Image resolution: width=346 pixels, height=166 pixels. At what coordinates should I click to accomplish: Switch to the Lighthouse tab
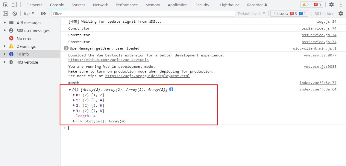230,5
